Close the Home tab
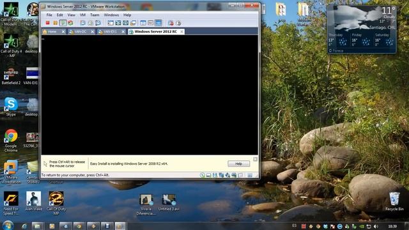Viewport: 409px width, 230px height. pyautogui.click(x=63, y=31)
